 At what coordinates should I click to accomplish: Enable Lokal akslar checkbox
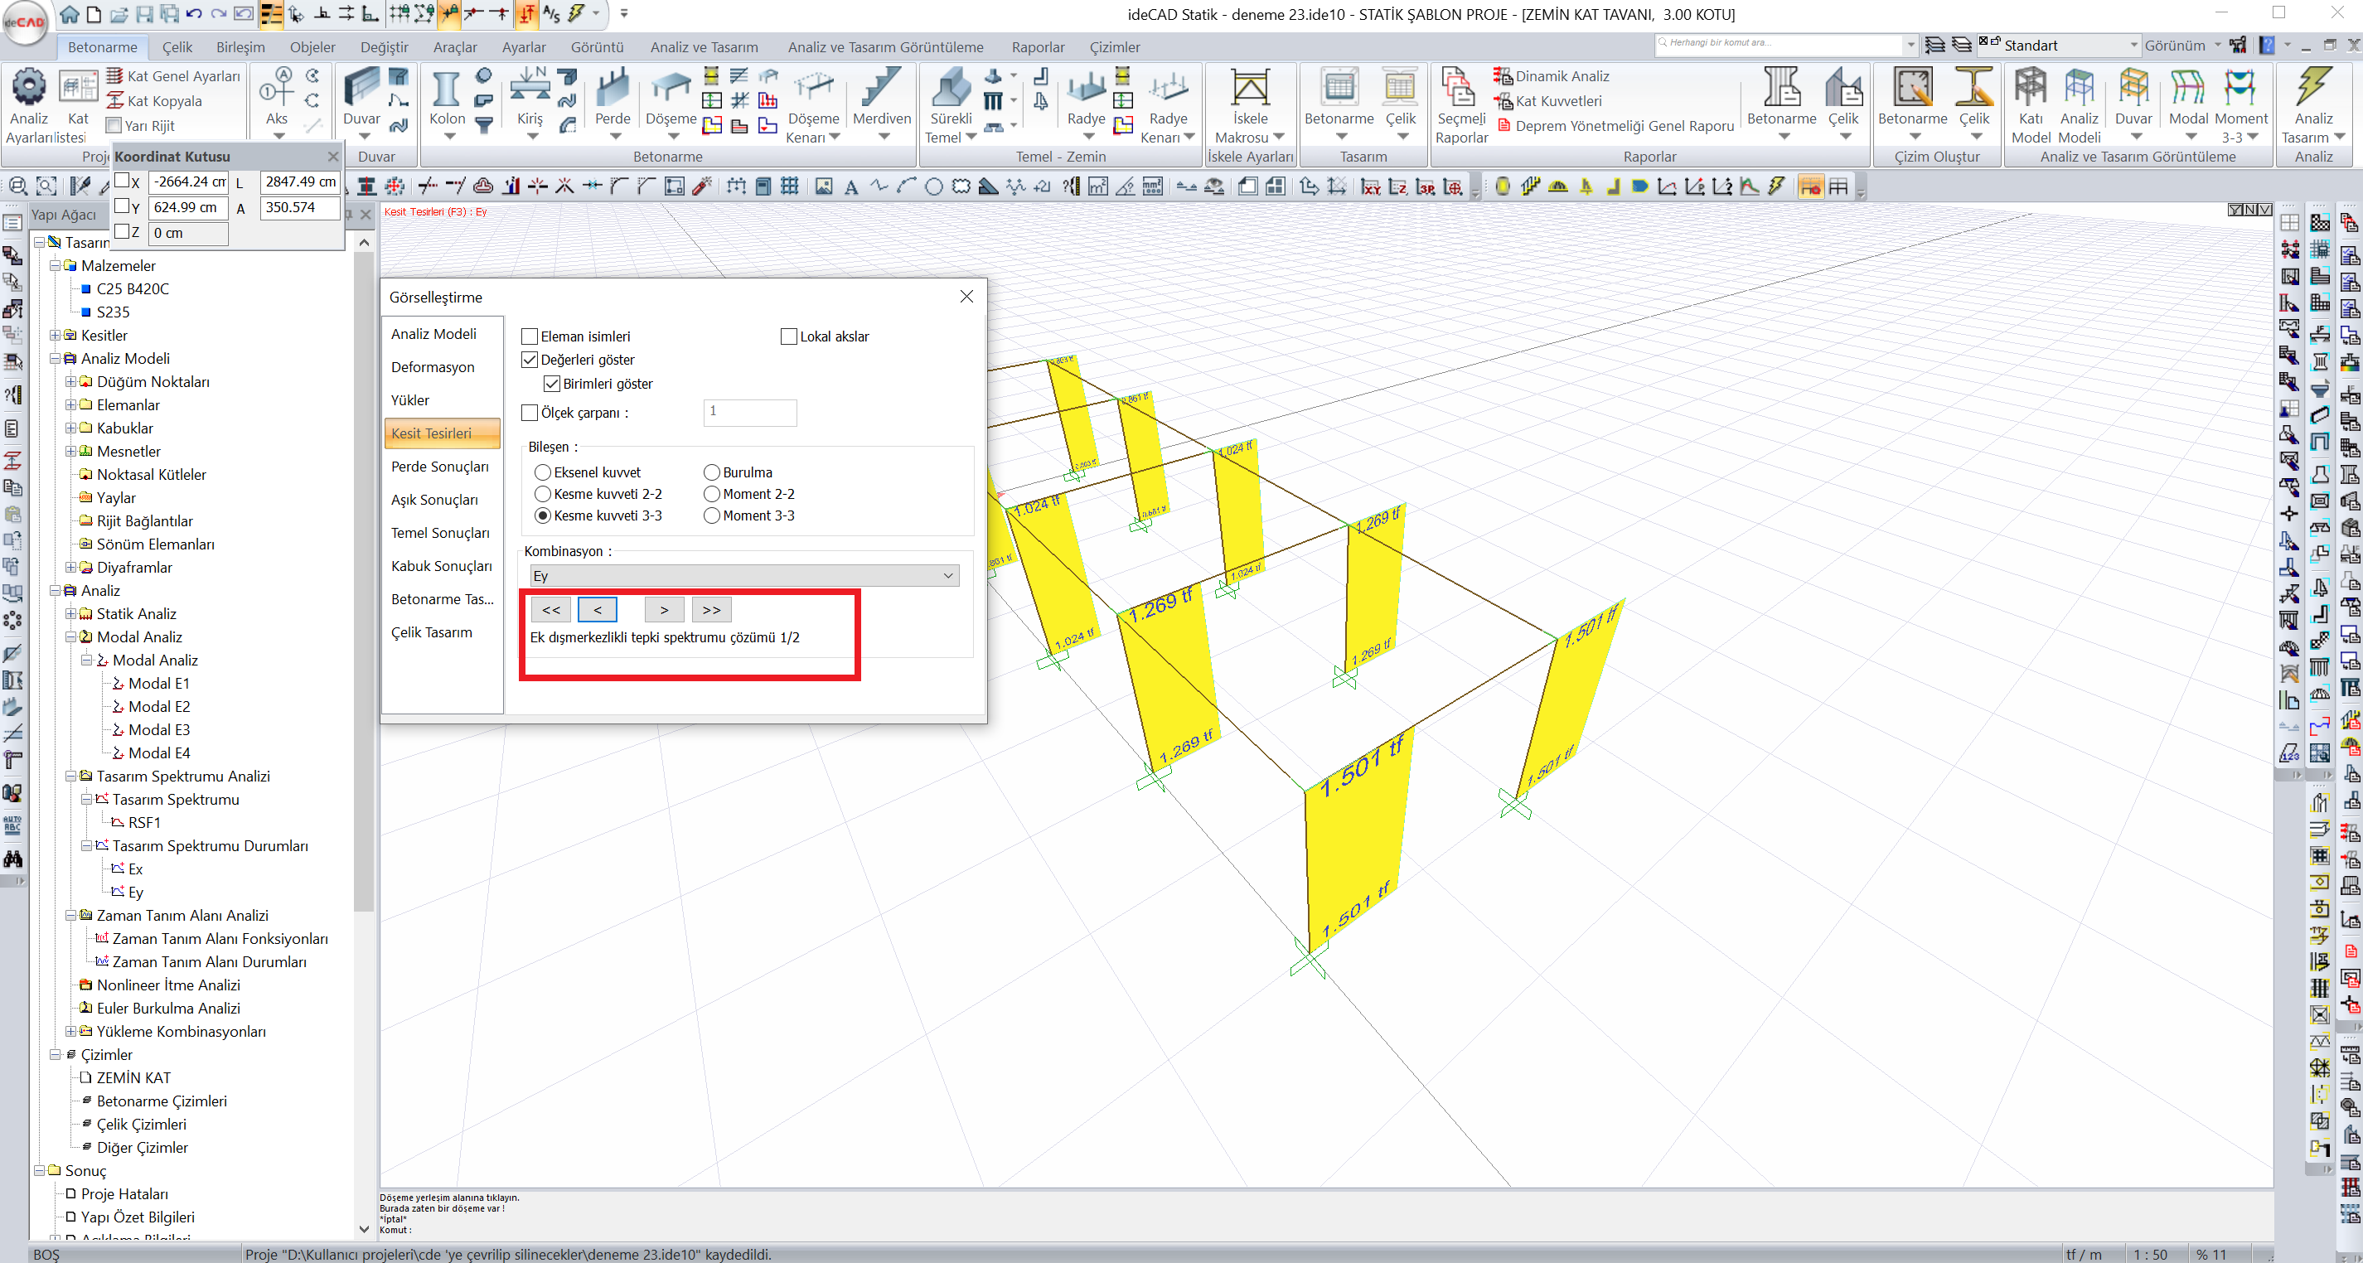789,336
